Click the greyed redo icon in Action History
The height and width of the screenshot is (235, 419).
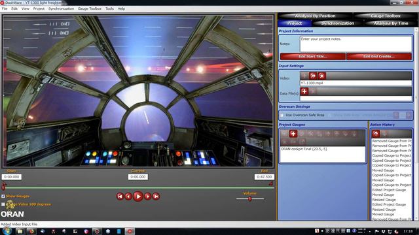384,134
